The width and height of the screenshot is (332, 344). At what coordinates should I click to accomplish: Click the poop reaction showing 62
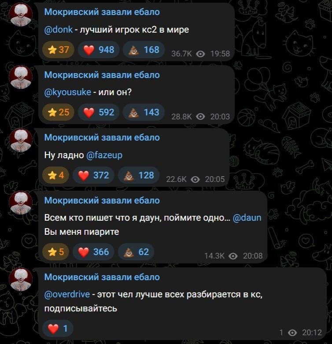tap(136, 252)
